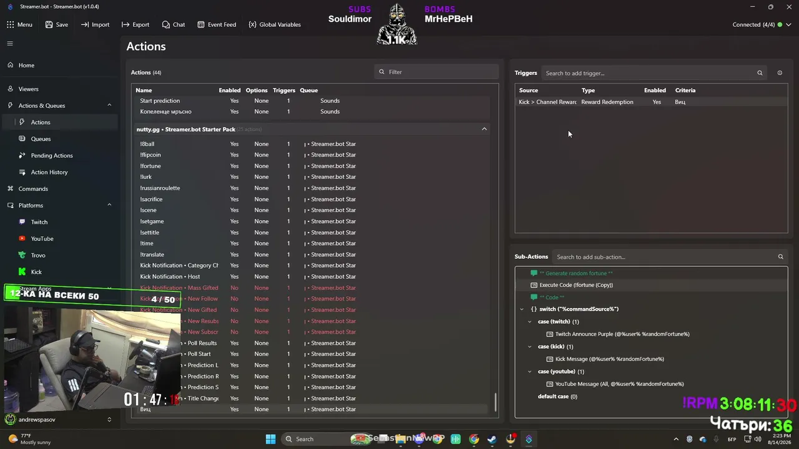The image size is (799, 449).
Task: Click the Kick platform icon
Action: [x=22, y=272]
